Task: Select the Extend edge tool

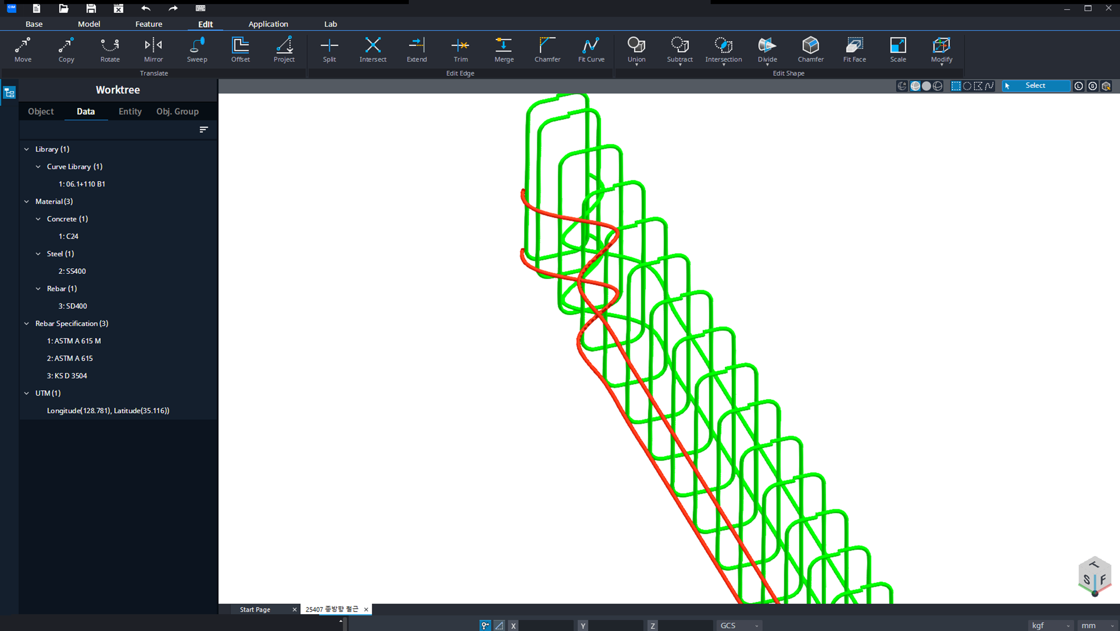Action: [x=417, y=49]
